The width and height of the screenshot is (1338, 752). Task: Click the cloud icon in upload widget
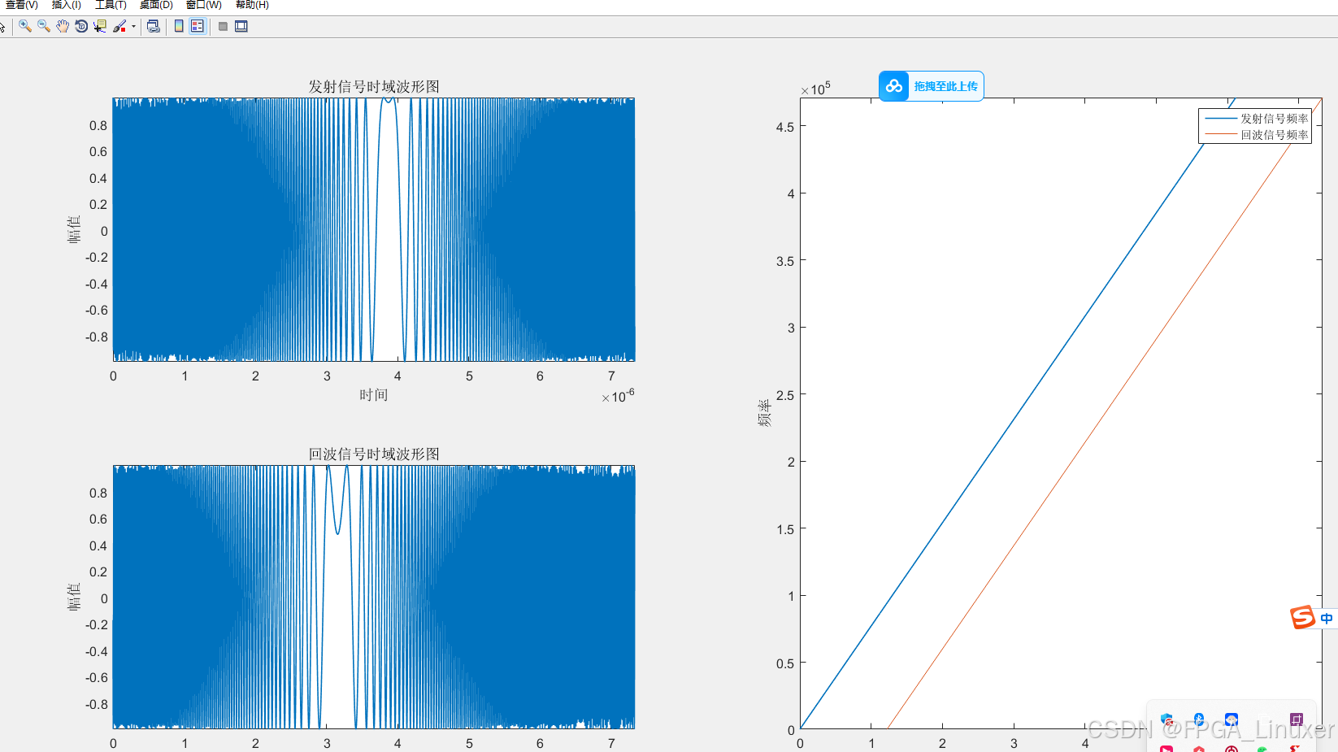(x=894, y=86)
